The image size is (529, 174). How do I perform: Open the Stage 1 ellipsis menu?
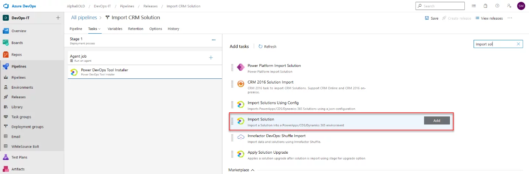point(213,40)
